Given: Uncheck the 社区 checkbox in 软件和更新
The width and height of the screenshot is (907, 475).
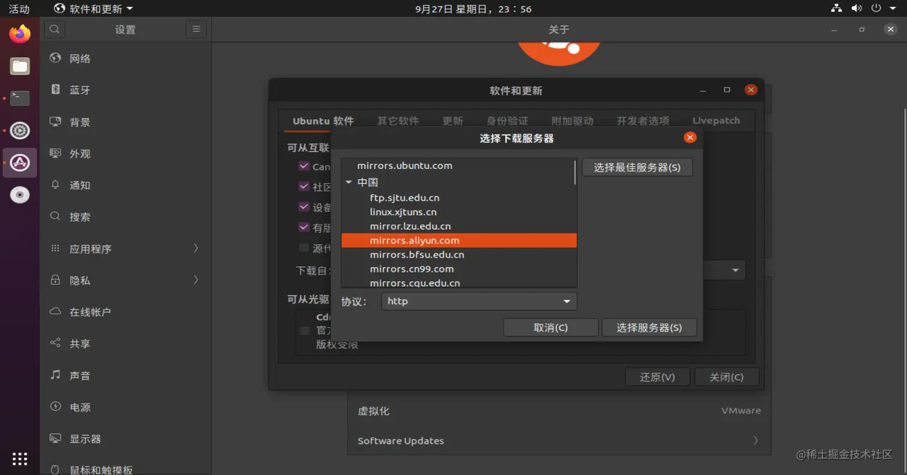Looking at the screenshot, I should (x=304, y=187).
